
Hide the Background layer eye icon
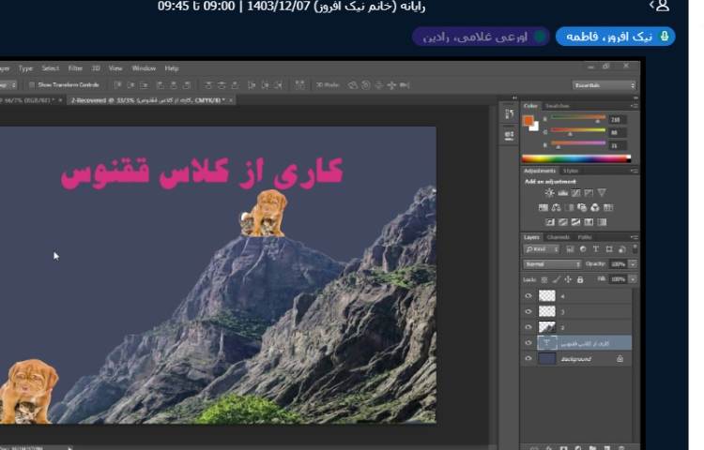click(528, 358)
